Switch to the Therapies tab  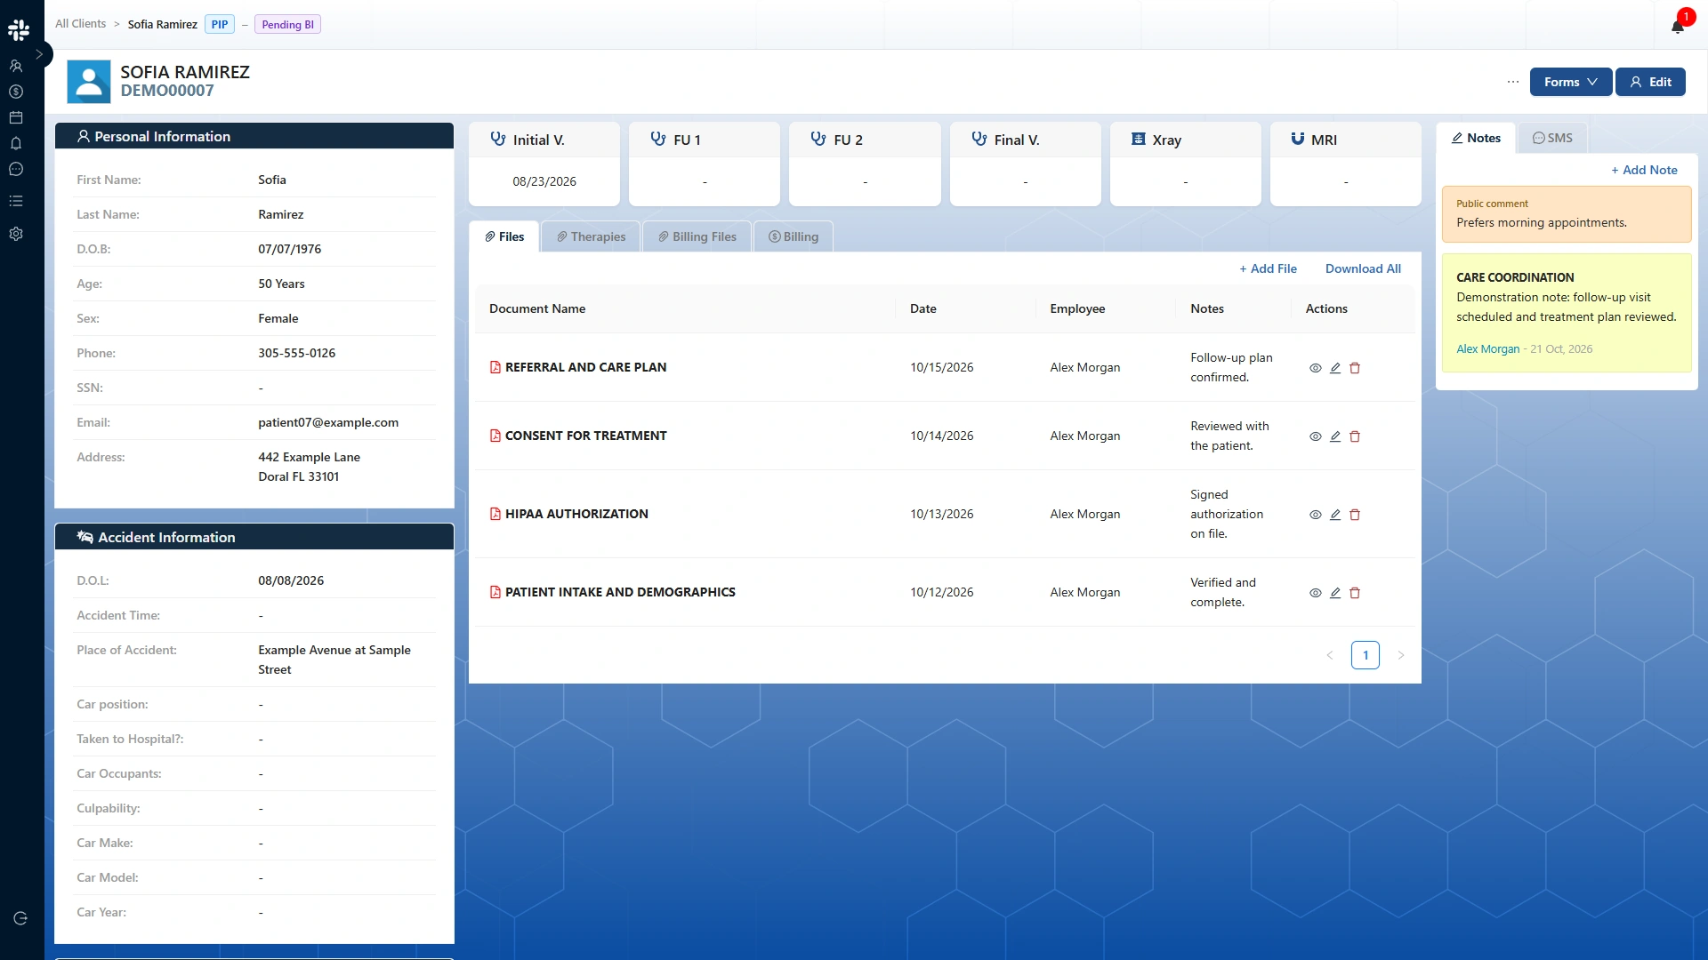tap(592, 236)
